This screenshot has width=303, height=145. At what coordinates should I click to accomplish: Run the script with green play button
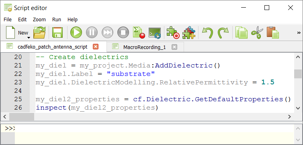point(76,33)
